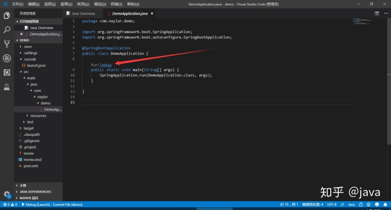This screenshot has height=210, width=391.
Task: Click the Run CodeLens link above main
Action: pyautogui.click(x=94, y=65)
